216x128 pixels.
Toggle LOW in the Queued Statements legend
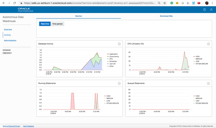pos(196,101)
